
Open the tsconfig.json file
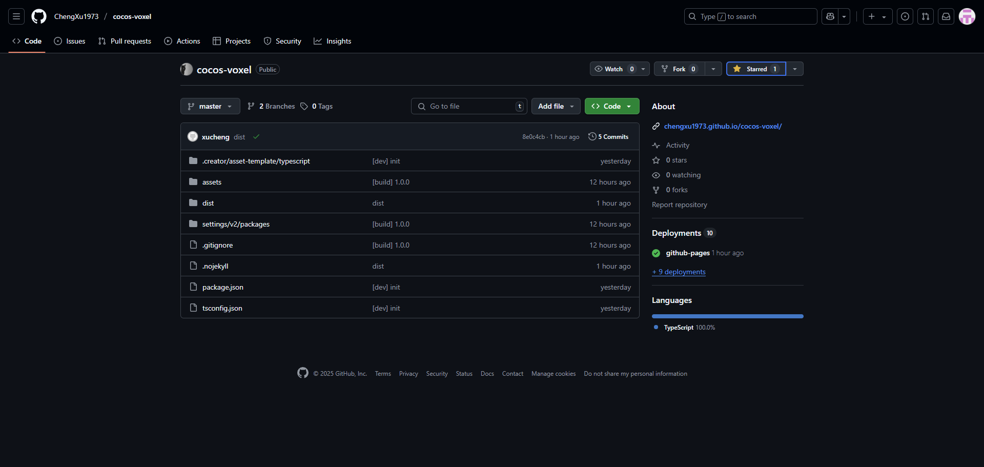(222, 308)
